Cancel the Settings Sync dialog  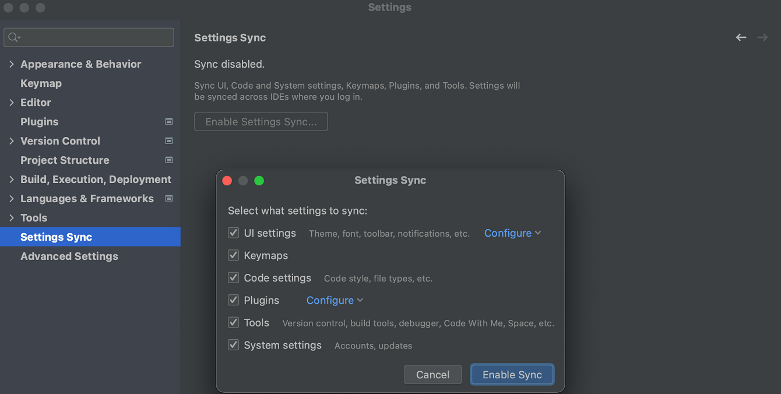point(432,375)
